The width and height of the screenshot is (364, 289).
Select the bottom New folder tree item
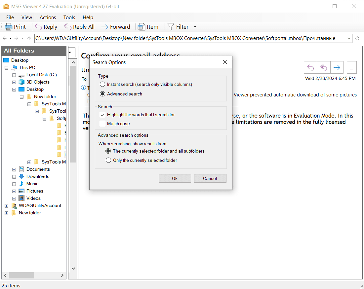(30, 213)
